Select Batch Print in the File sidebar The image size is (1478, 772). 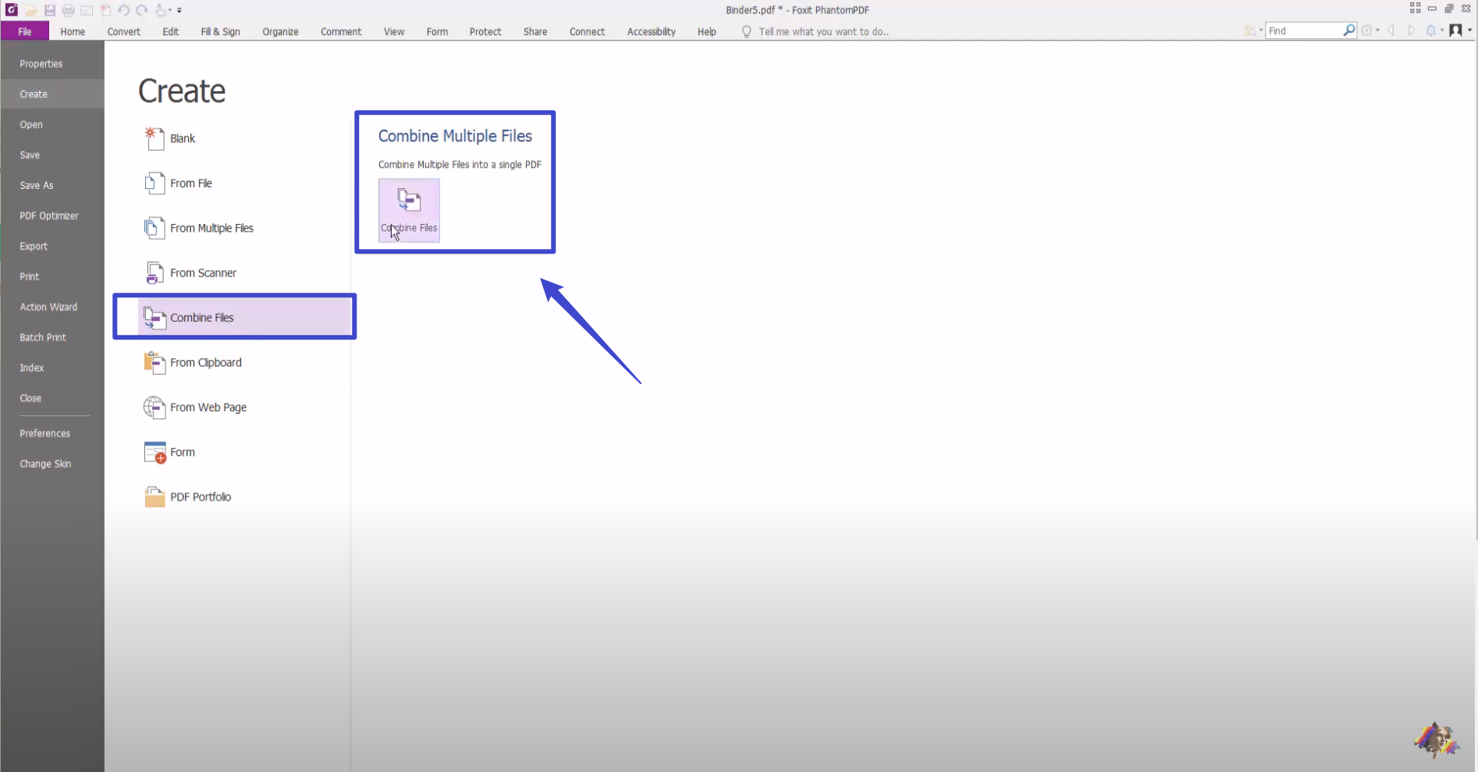pyautogui.click(x=43, y=338)
